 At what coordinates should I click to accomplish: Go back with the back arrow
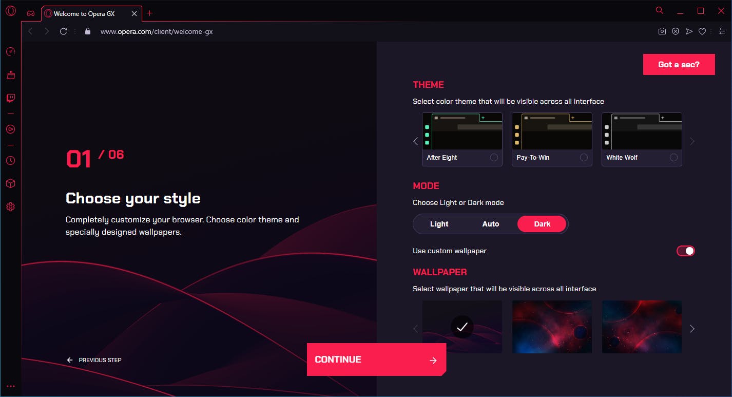[x=30, y=31]
